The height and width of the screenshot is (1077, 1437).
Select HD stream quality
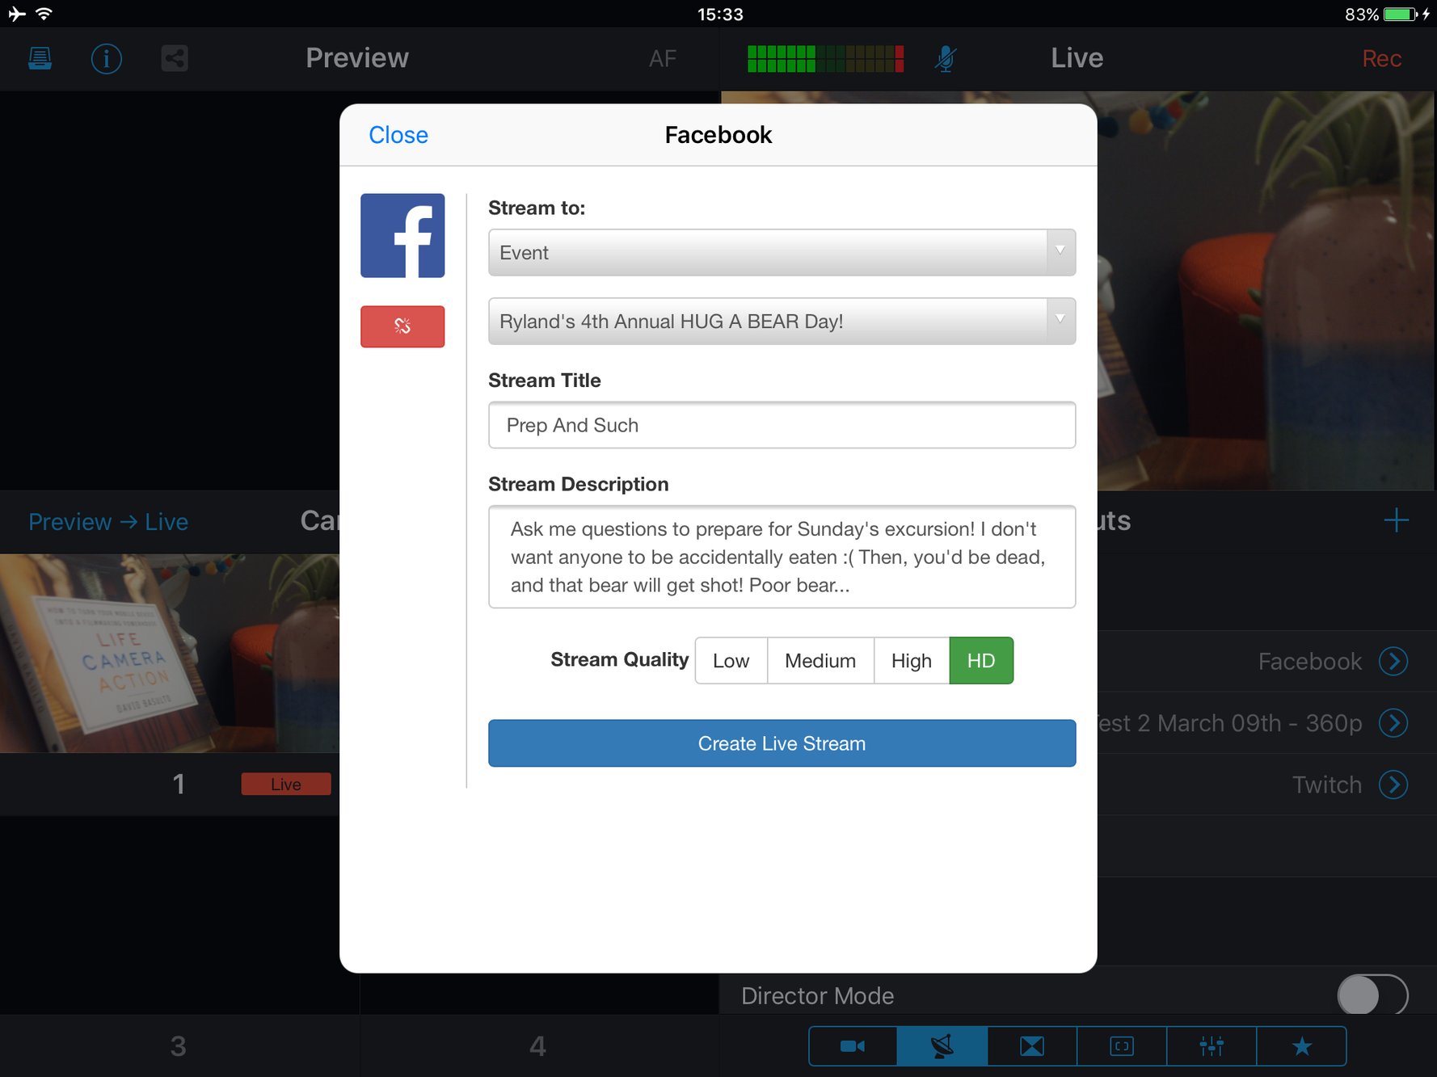(980, 660)
